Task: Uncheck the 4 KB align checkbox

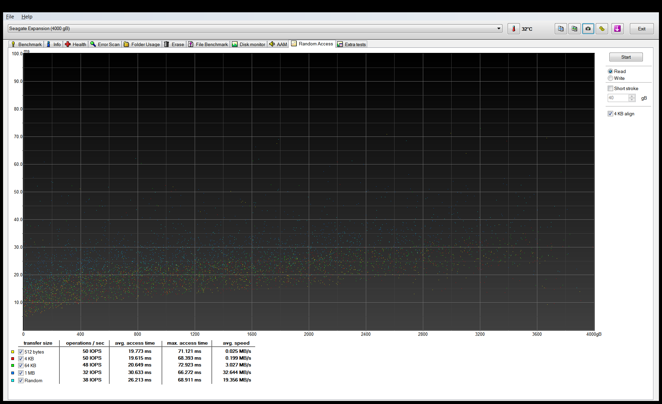Action: click(x=610, y=114)
